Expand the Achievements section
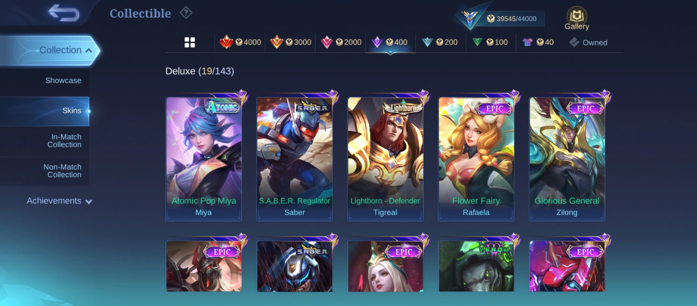This screenshot has height=306, width=697. 59,201
